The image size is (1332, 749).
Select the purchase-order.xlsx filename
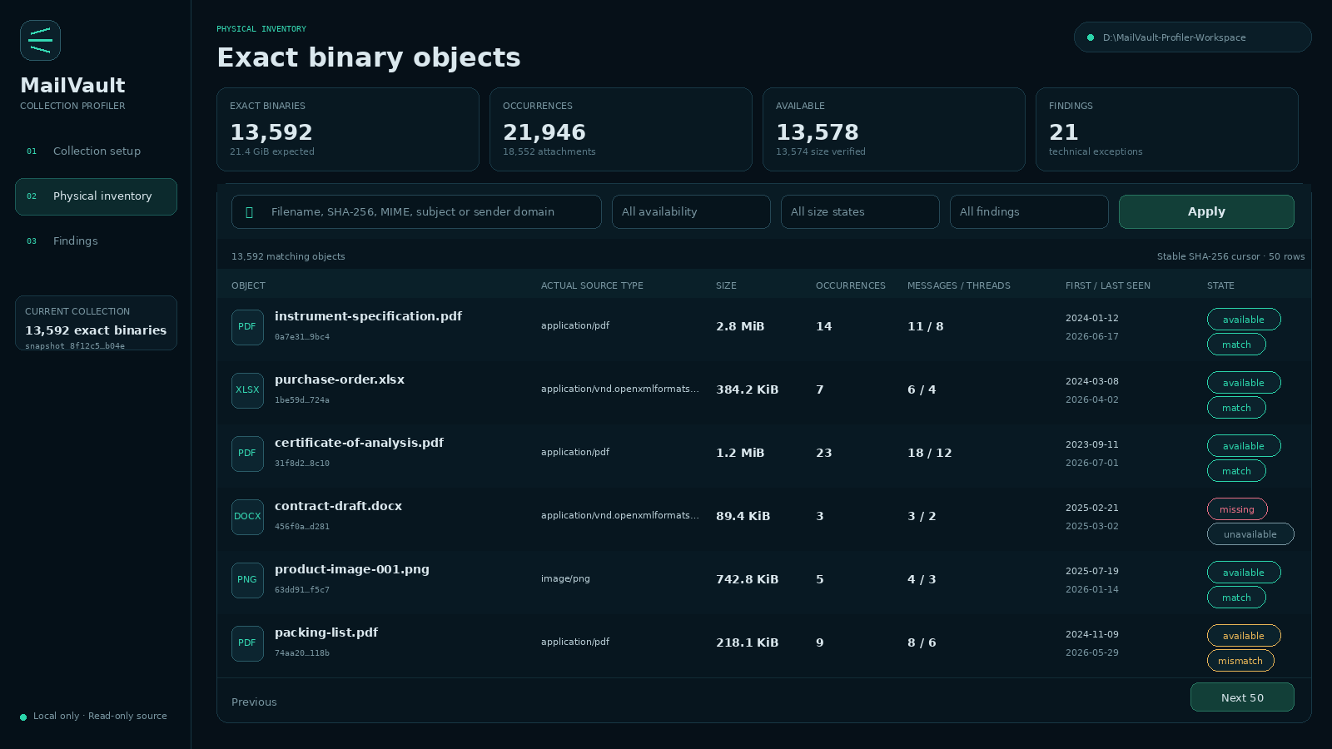tap(340, 379)
